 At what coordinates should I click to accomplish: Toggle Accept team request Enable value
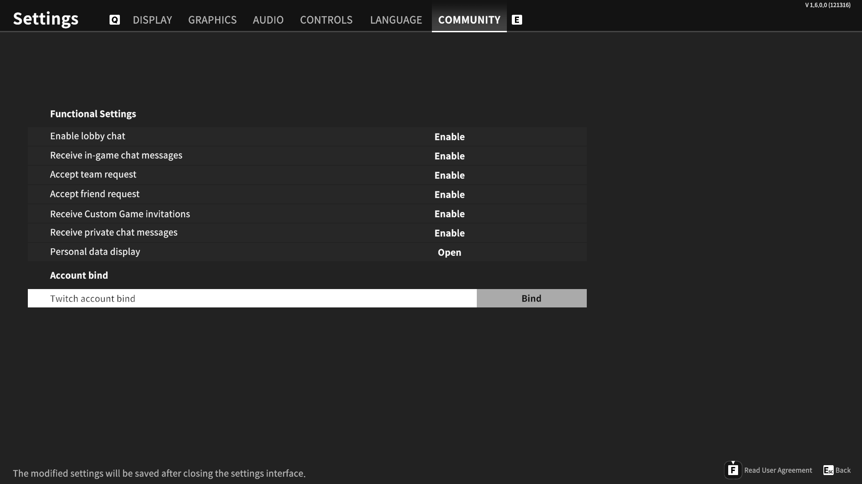tap(449, 175)
